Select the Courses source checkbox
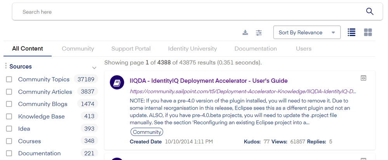Image resolution: width=388 pixels, height=160 pixels. (x=9, y=141)
